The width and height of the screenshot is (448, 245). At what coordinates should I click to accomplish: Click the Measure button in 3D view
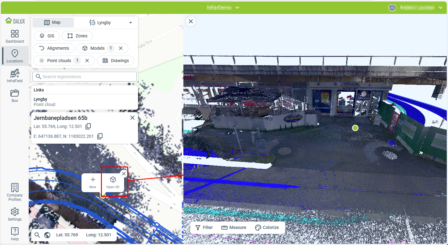(x=234, y=227)
